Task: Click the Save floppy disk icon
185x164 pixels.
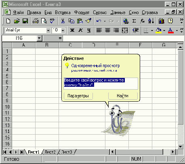Action: click(x=25, y=21)
